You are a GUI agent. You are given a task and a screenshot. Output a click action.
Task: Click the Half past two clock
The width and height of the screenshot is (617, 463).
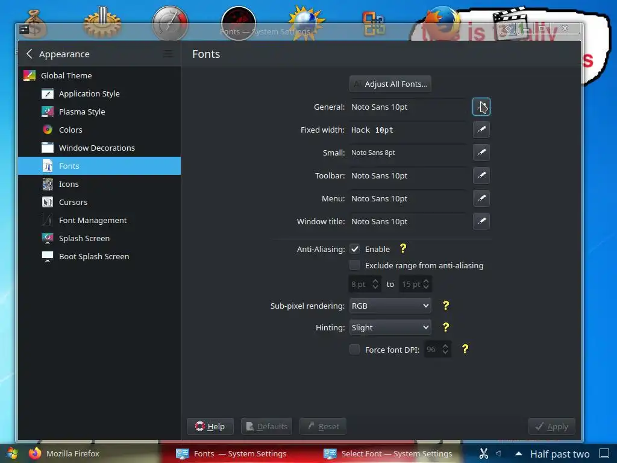[x=560, y=454]
